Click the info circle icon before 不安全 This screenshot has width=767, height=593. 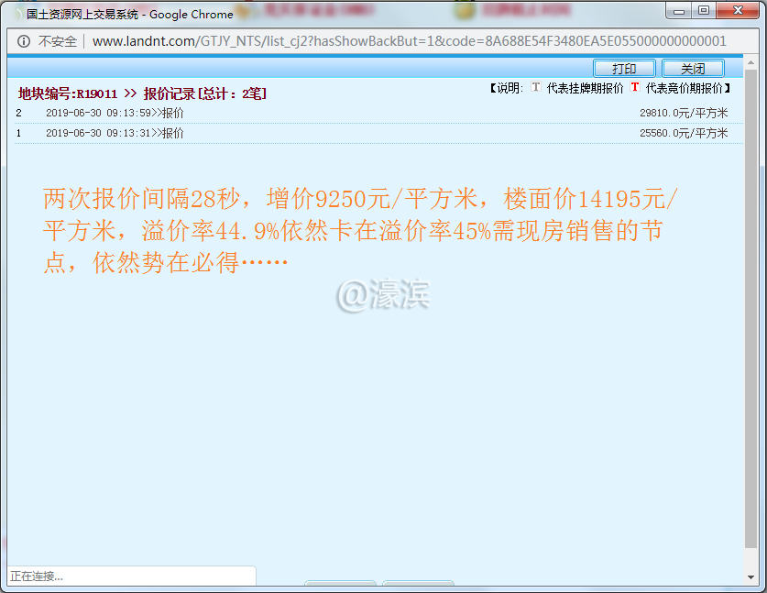22,41
